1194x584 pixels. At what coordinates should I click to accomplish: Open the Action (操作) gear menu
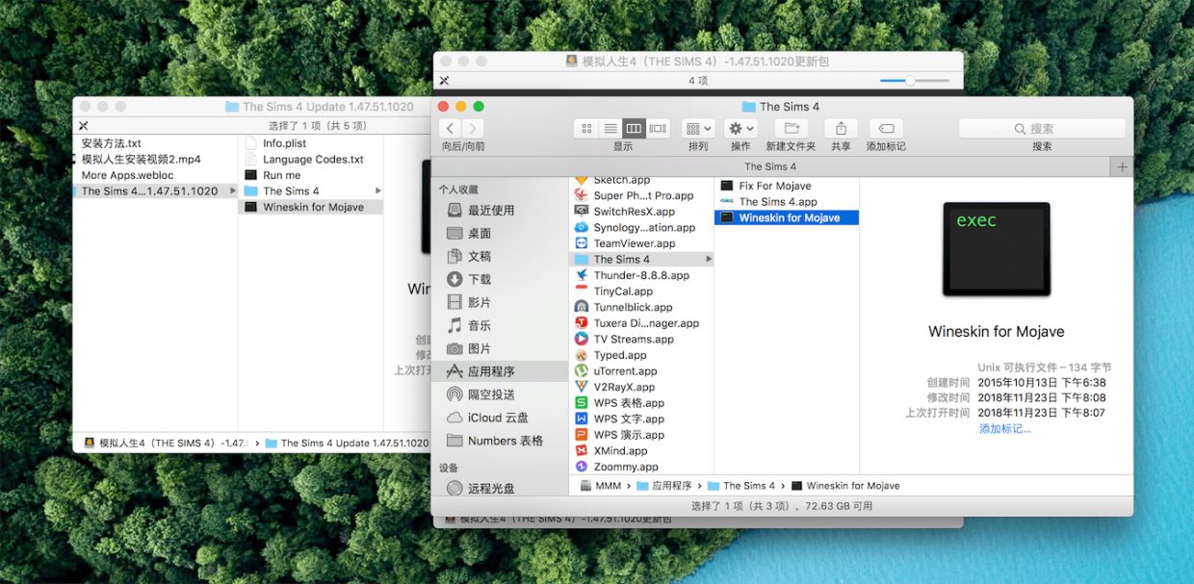(740, 128)
